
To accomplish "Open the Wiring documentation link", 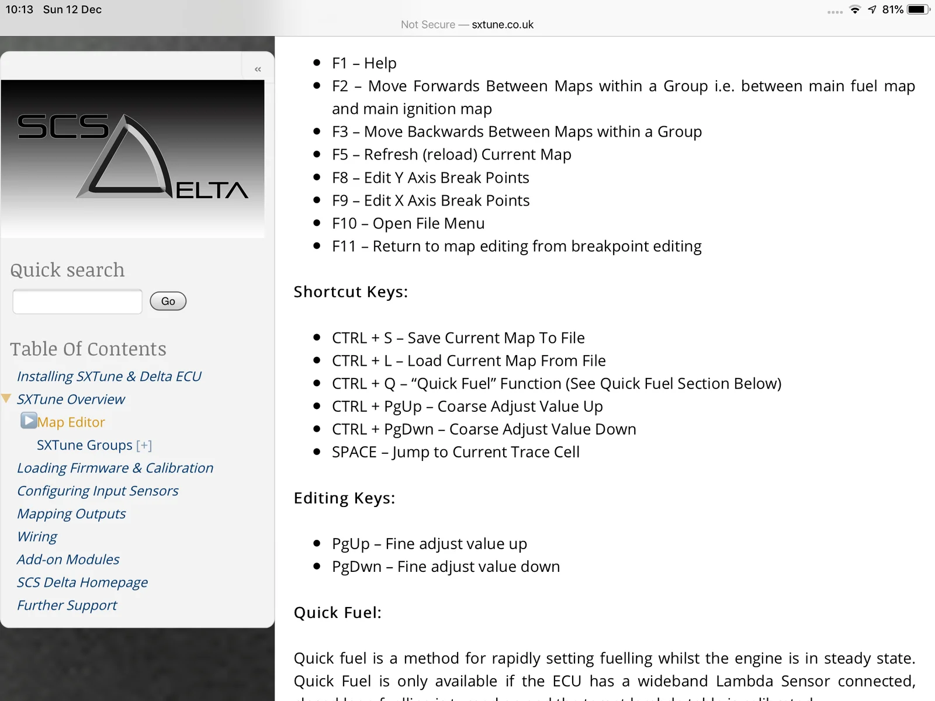I will (37, 537).
